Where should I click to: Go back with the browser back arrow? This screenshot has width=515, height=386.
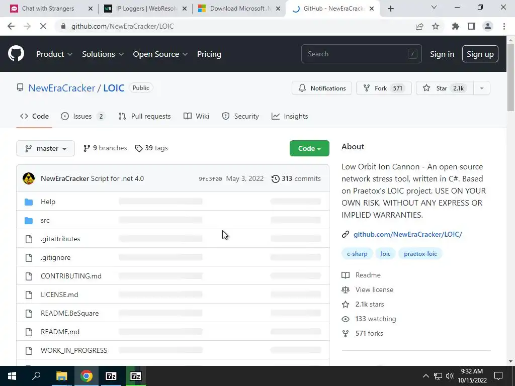(x=11, y=26)
